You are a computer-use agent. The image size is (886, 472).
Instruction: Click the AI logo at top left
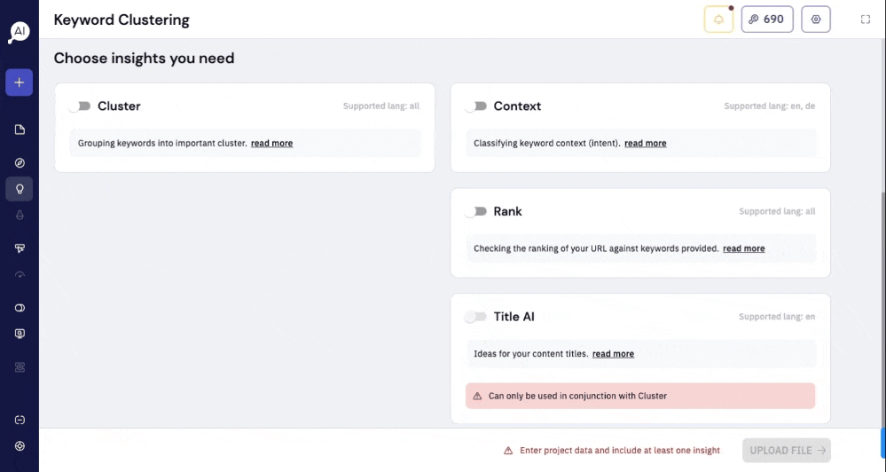pyautogui.click(x=20, y=32)
